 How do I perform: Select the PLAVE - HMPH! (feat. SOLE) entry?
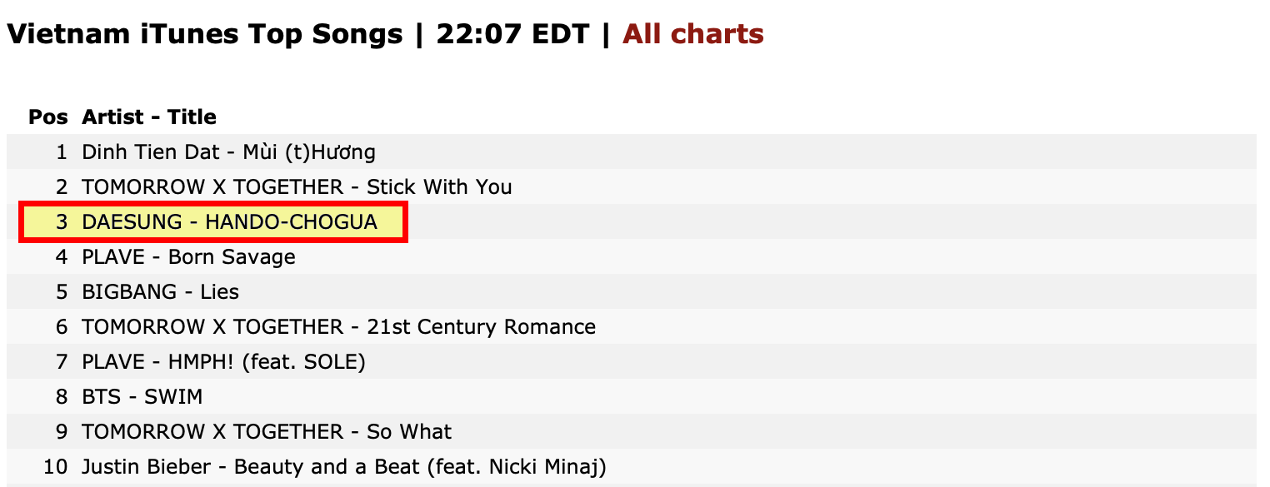click(223, 362)
